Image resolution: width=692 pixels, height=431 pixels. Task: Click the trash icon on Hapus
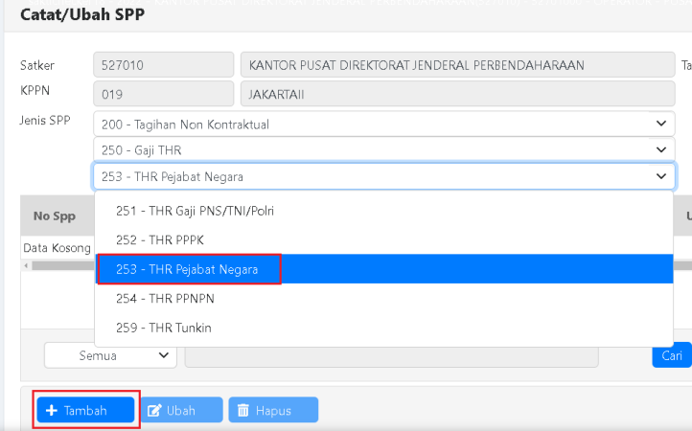click(x=243, y=411)
